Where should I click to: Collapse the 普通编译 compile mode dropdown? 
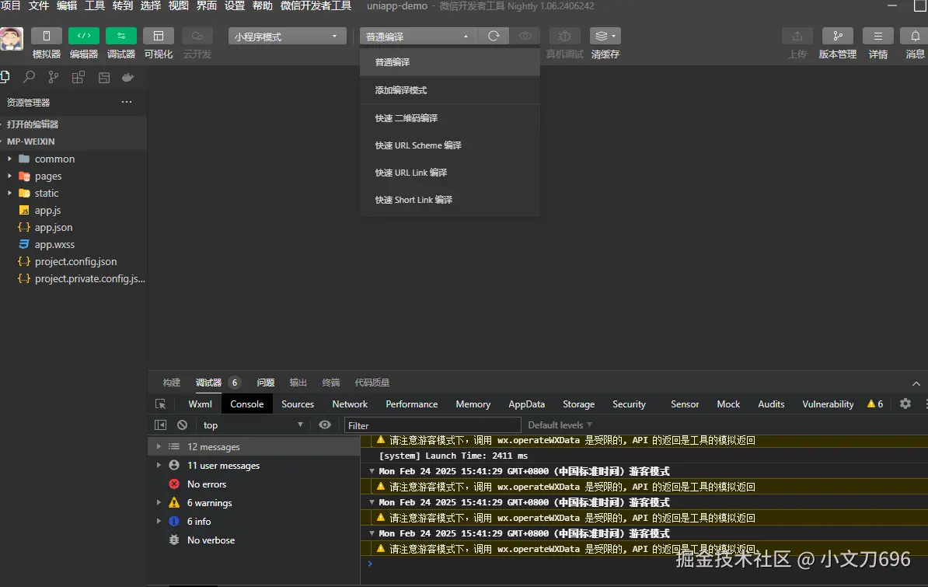tap(418, 36)
